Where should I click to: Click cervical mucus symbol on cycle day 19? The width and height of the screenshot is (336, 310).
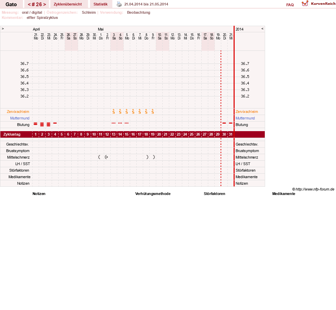click(x=152, y=112)
